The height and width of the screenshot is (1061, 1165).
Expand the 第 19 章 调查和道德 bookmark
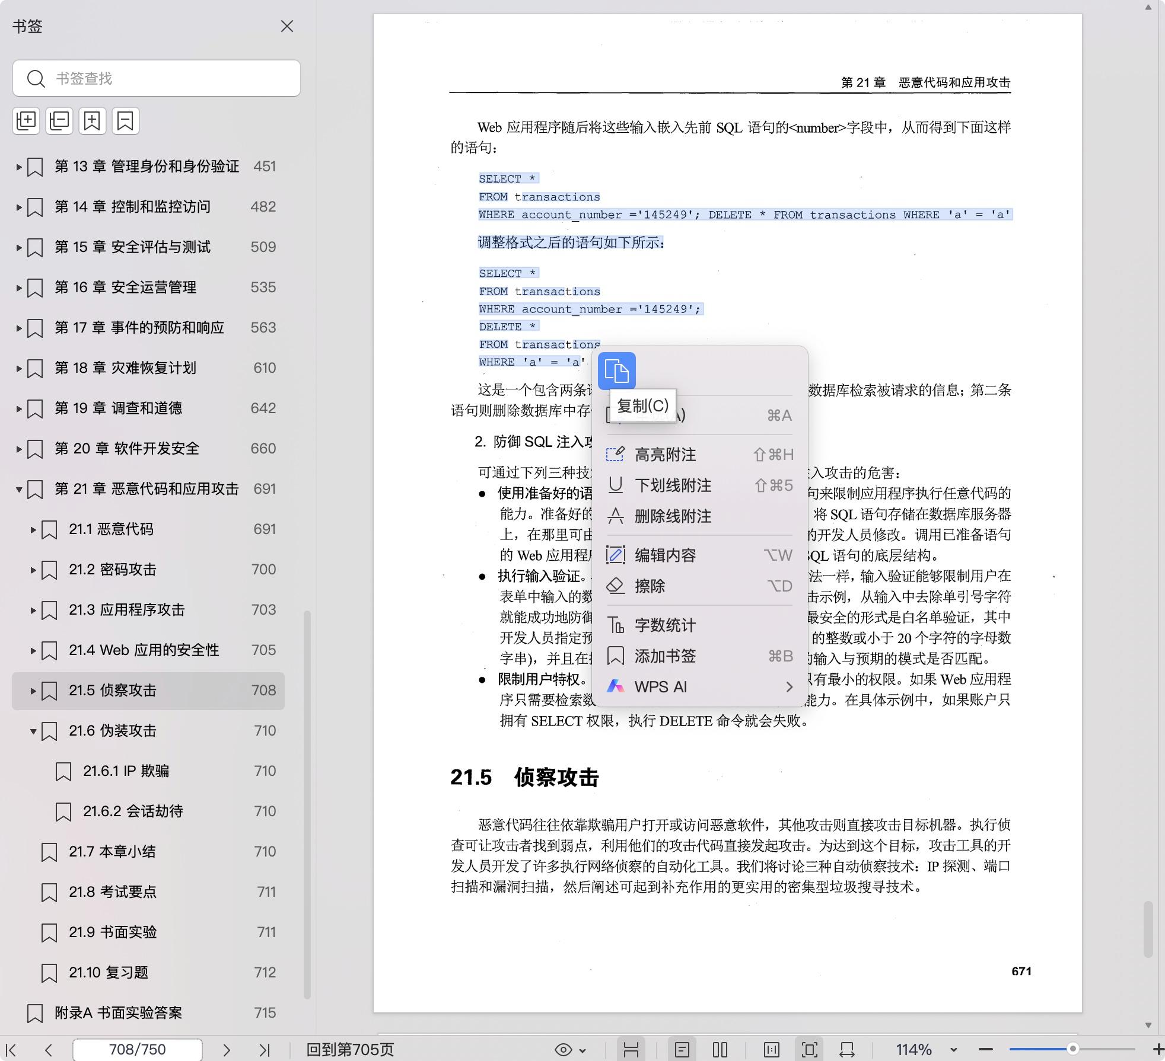[19, 409]
